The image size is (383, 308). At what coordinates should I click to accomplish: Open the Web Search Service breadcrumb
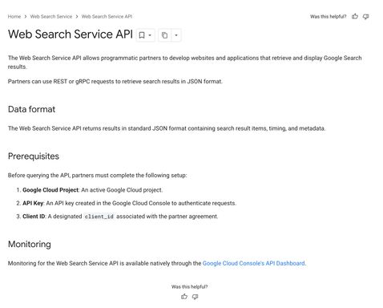(51, 17)
